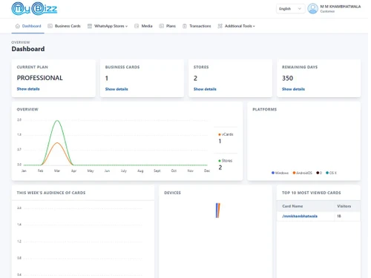The image size is (371, 278).
Task: Click the Dashboard home icon
Action: [x=18, y=26]
